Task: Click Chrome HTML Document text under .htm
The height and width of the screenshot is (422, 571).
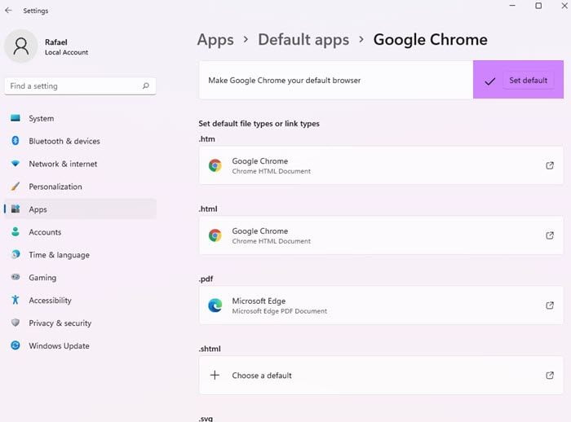Action: click(x=272, y=171)
